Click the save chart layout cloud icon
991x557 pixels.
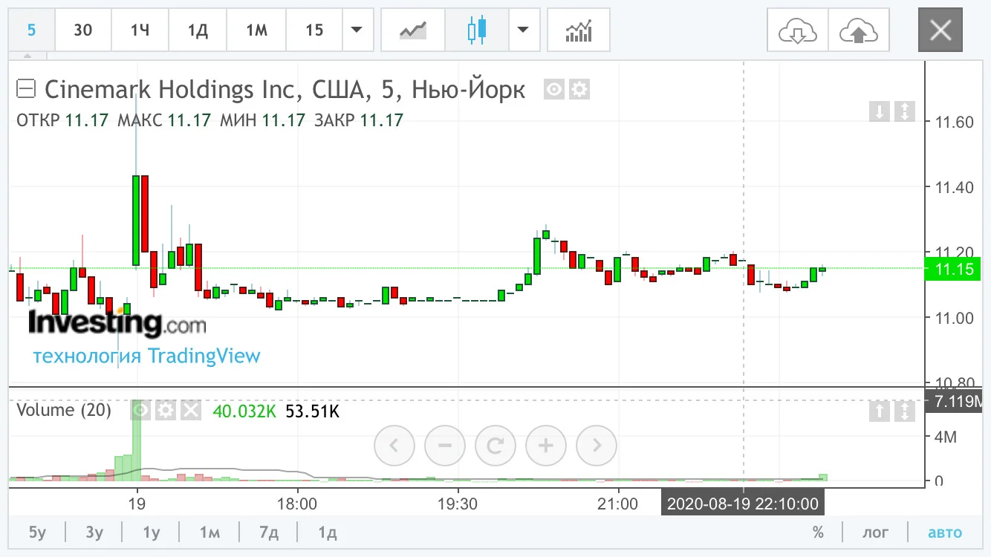(x=859, y=30)
